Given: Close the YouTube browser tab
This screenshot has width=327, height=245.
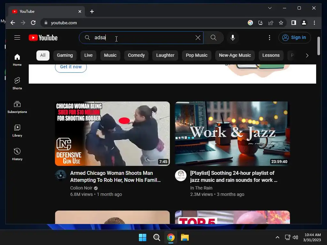Looking at the screenshot, I should (80, 11).
